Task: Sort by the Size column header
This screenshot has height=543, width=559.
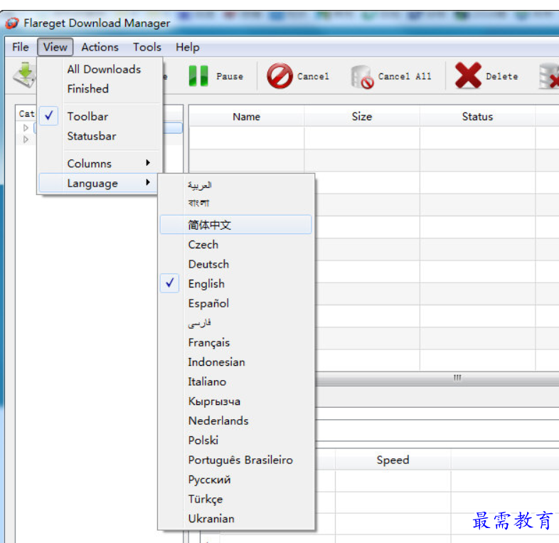Action: [362, 117]
